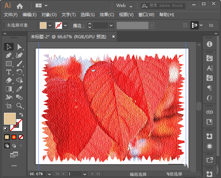Swap fill and stroke colors

click(x=21, y=115)
